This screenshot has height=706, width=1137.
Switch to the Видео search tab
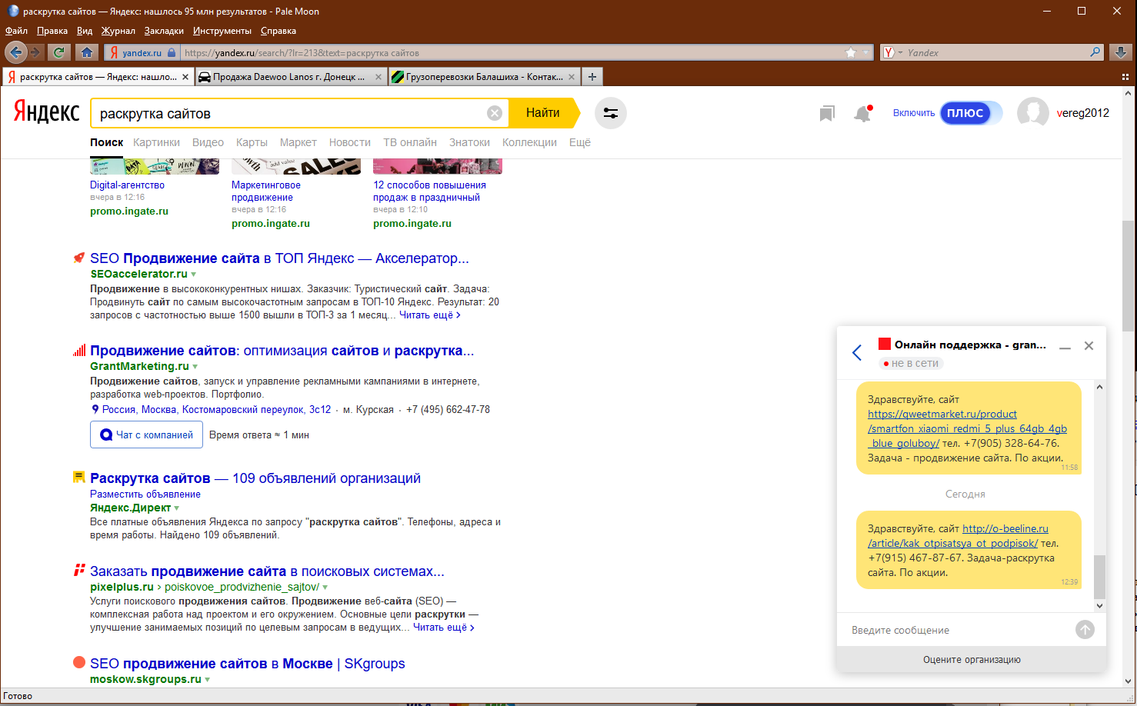tap(208, 142)
